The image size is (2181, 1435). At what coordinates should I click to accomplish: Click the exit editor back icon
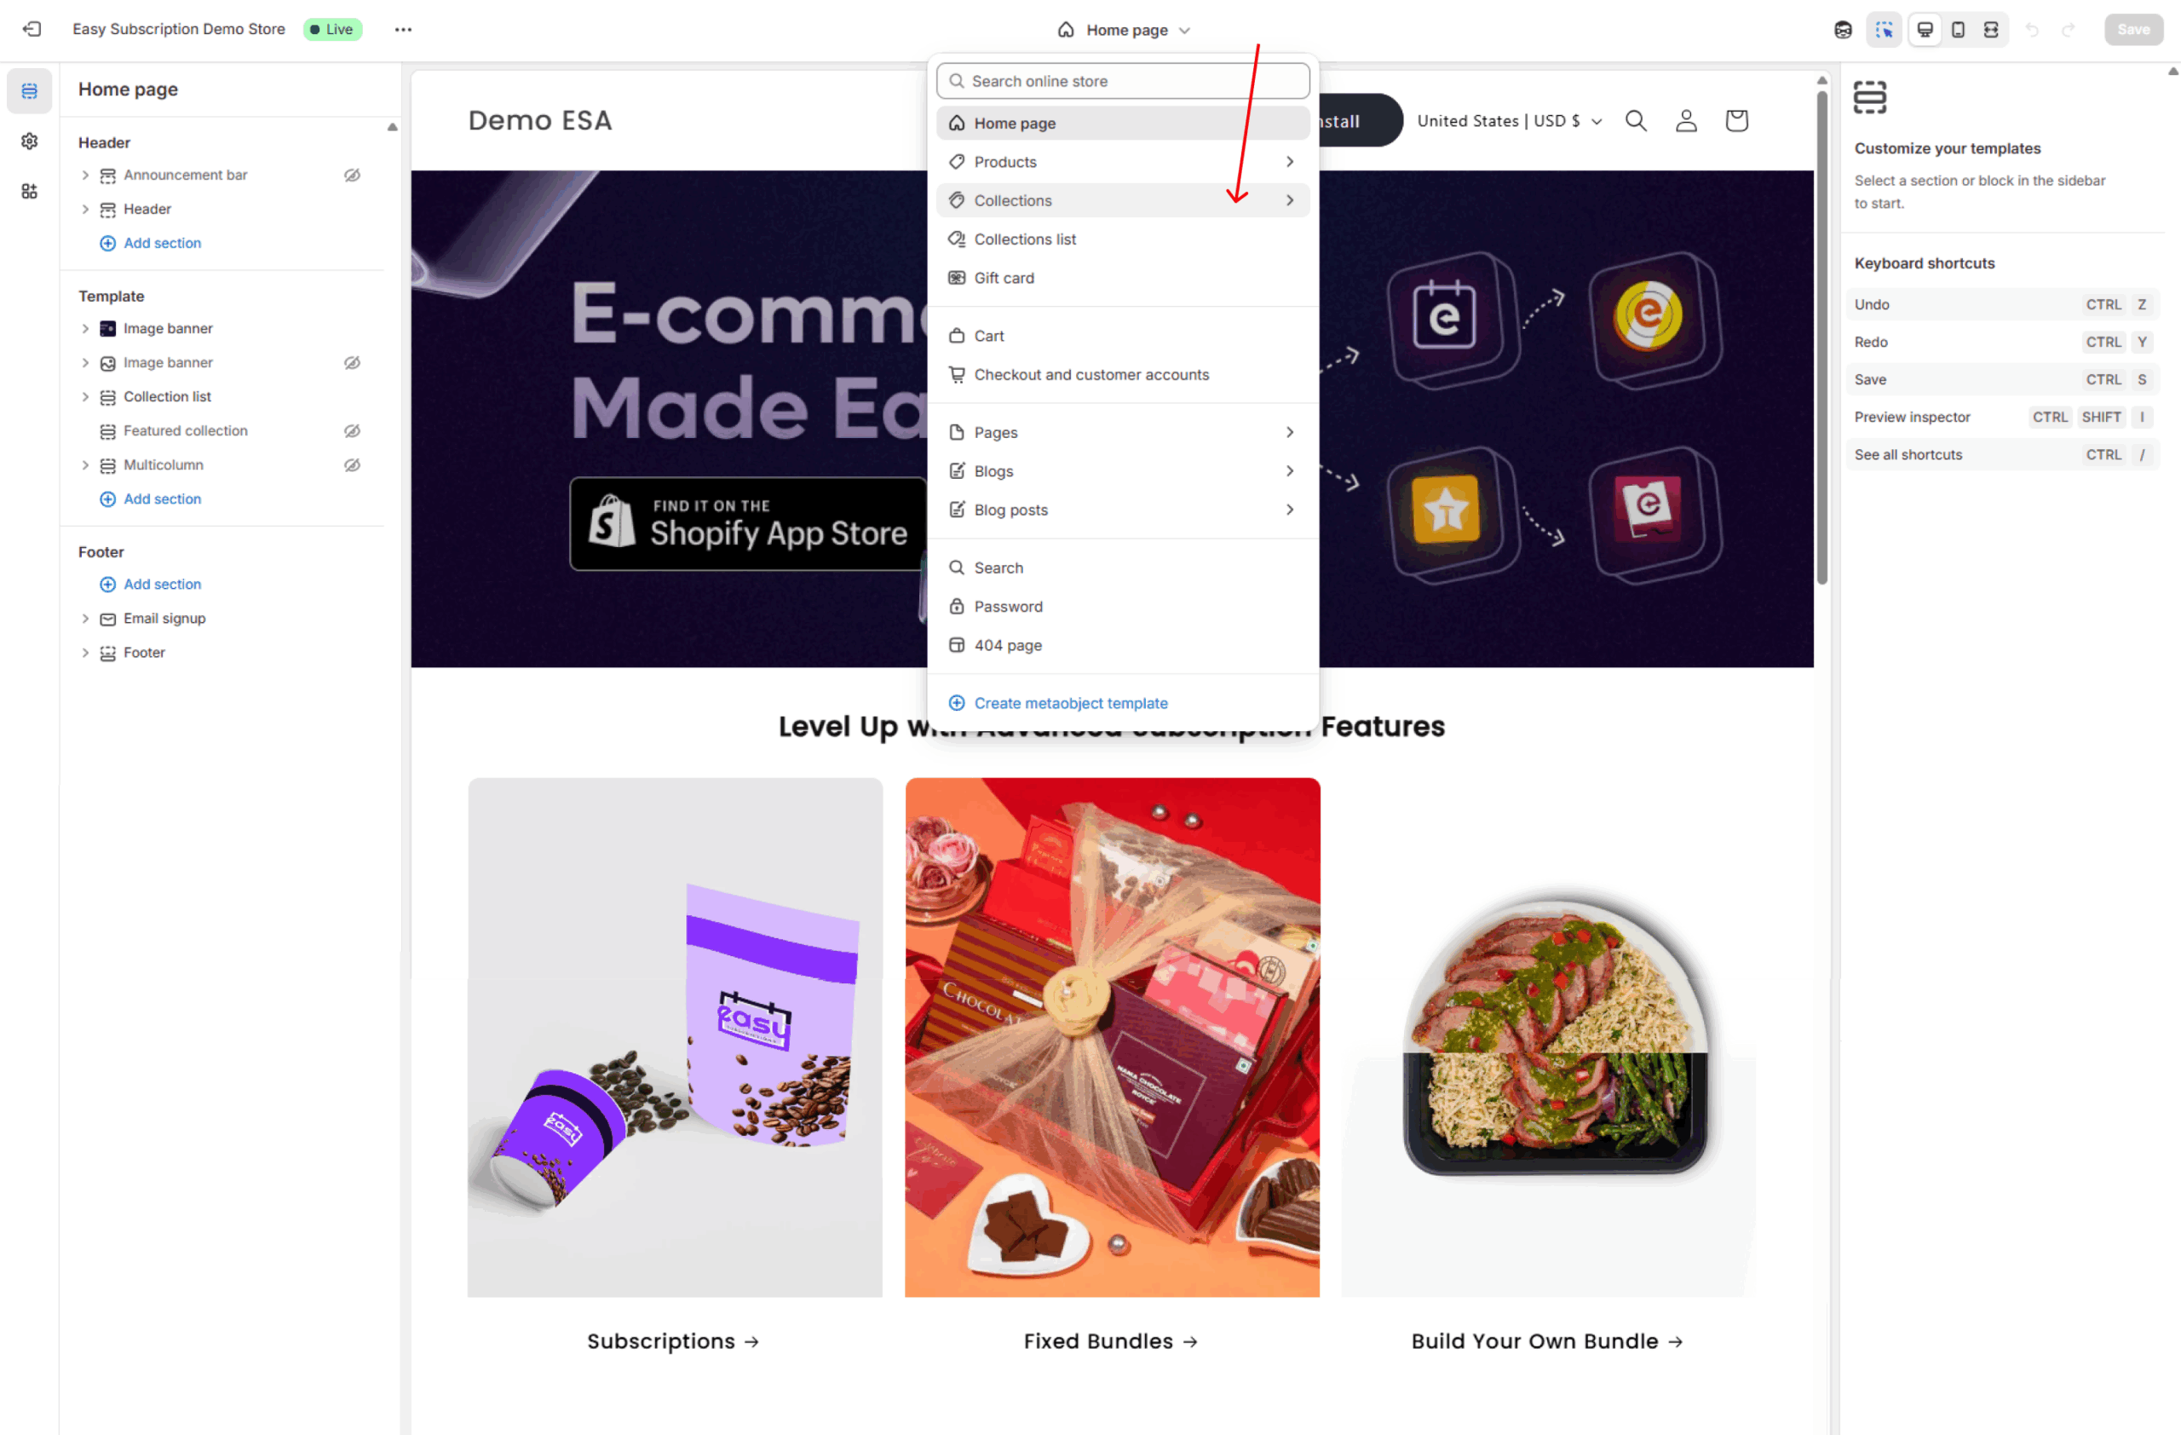32,29
